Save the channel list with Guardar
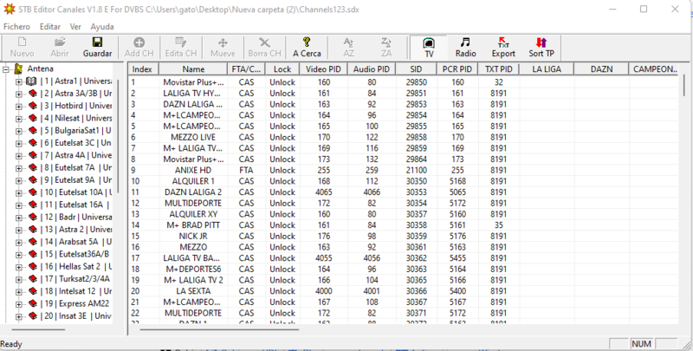This screenshot has height=351, width=693. pos(97,42)
